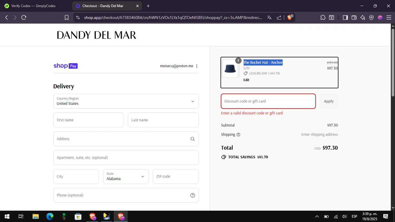Click the moisecu@proton.me email text
Image resolution: width=395 pixels, height=222 pixels.
pyautogui.click(x=176, y=66)
